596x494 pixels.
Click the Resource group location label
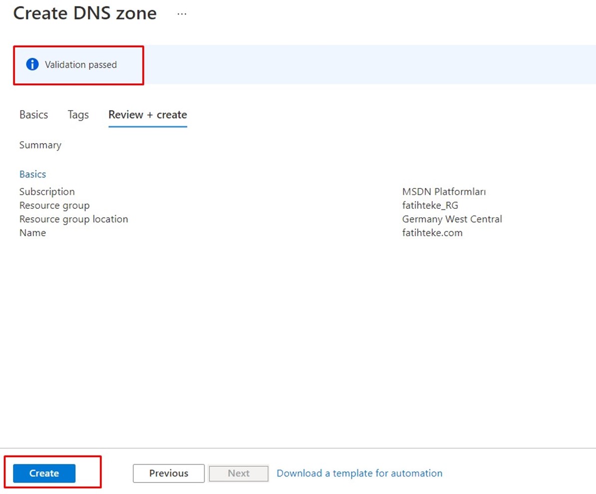tap(73, 219)
